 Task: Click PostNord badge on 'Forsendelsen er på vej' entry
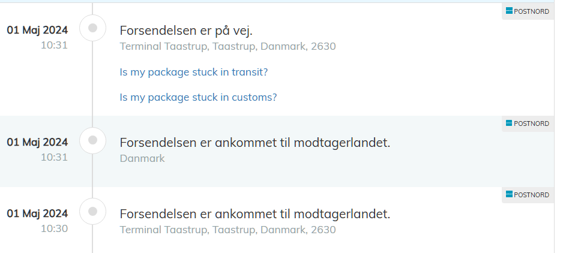click(528, 11)
